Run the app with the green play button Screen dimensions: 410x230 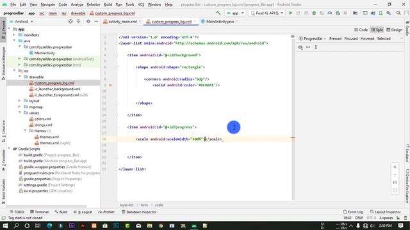[x=290, y=13]
